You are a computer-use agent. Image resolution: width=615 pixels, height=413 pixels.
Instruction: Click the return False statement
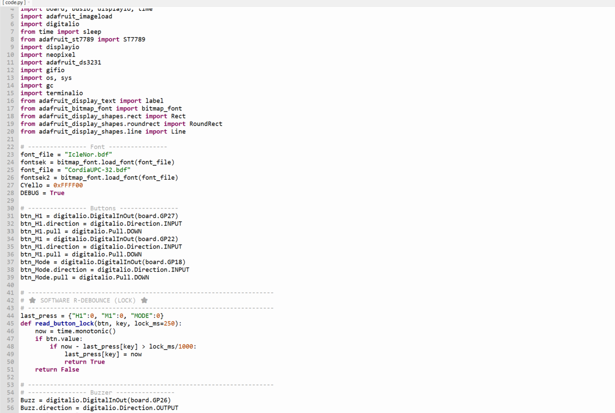point(57,370)
